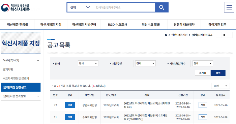Decrease font size with minus icon
The image size is (236, 124).
tap(219, 35)
